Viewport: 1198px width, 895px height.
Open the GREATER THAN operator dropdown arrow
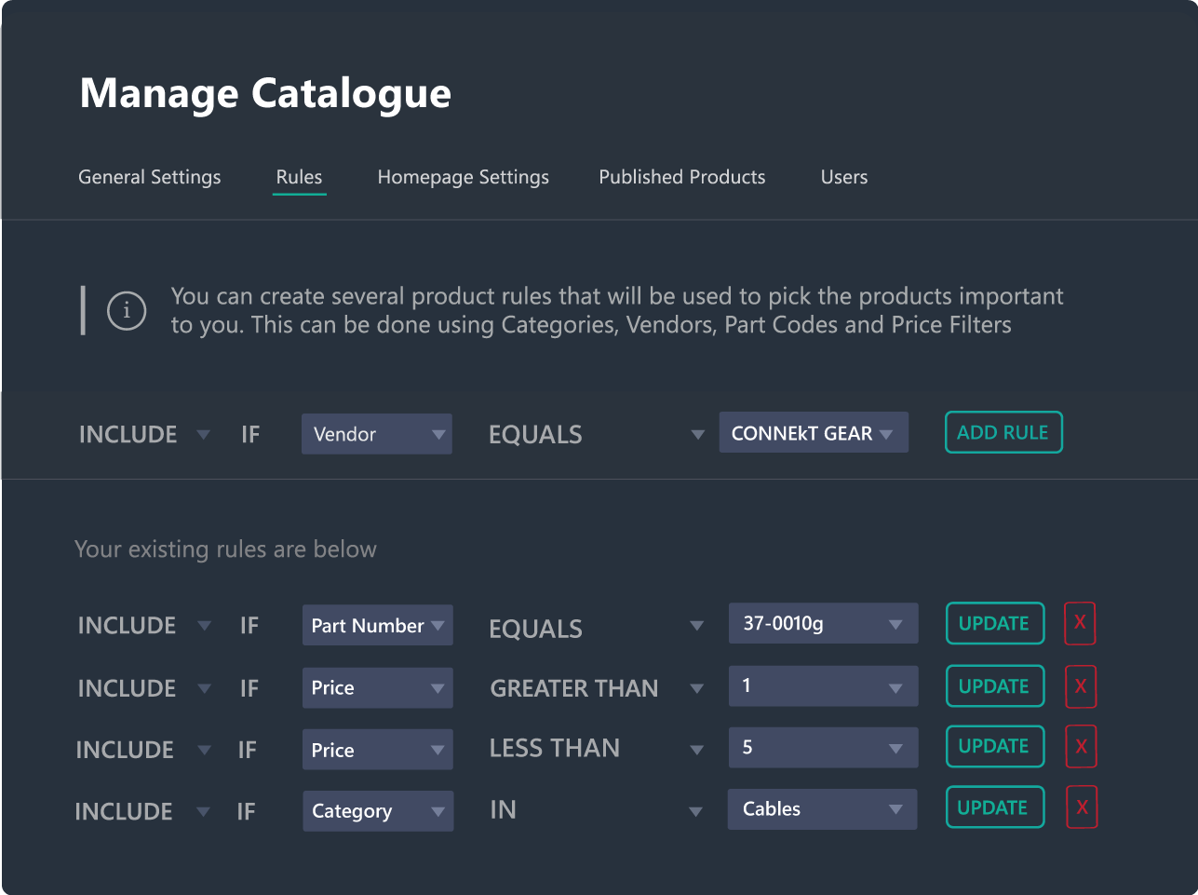point(696,689)
